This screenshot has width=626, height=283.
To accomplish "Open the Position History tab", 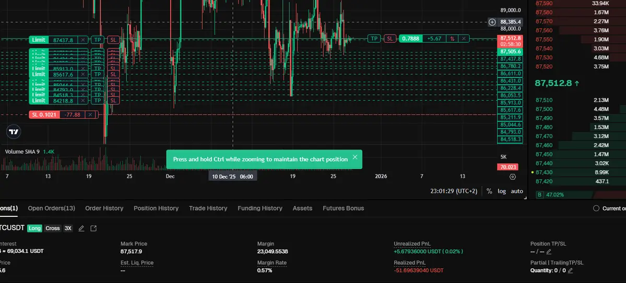I will click(156, 208).
